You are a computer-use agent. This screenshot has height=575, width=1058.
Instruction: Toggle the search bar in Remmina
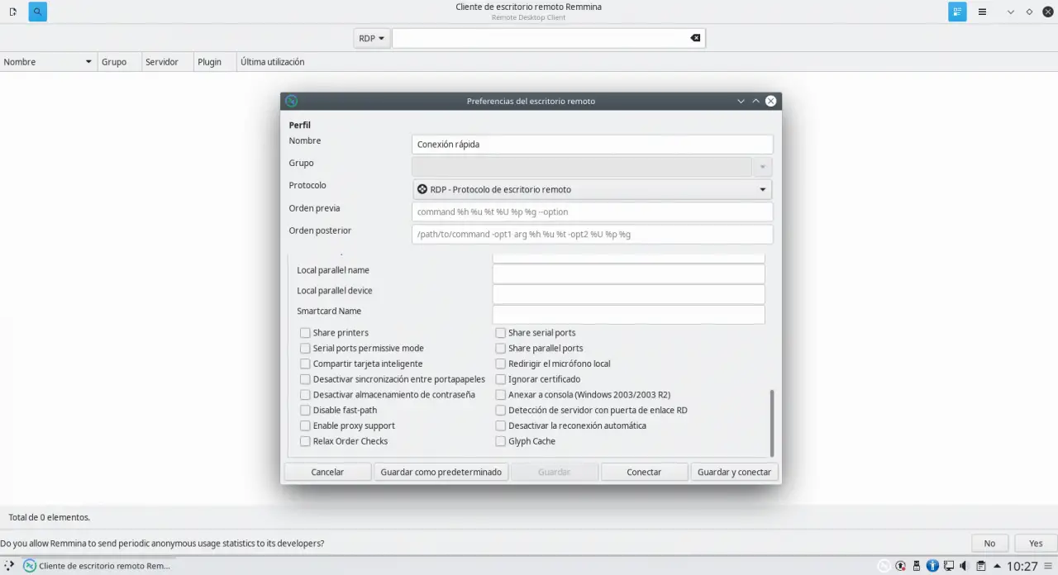tap(37, 12)
